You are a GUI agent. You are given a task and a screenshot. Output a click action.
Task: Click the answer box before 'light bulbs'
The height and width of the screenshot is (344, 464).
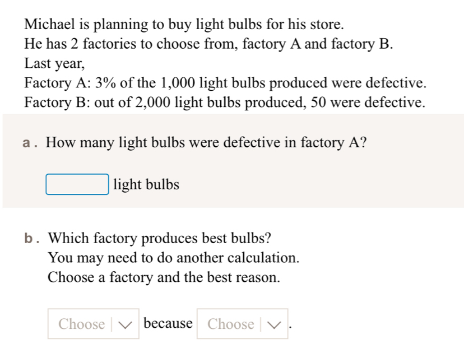(x=77, y=184)
